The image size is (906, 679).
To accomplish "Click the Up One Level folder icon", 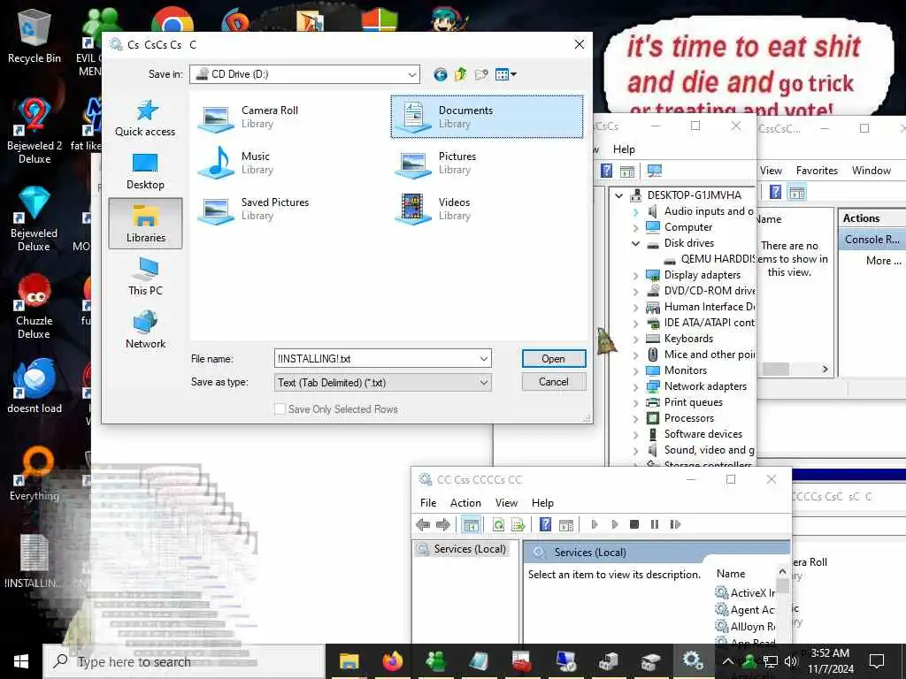I will (460, 74).
